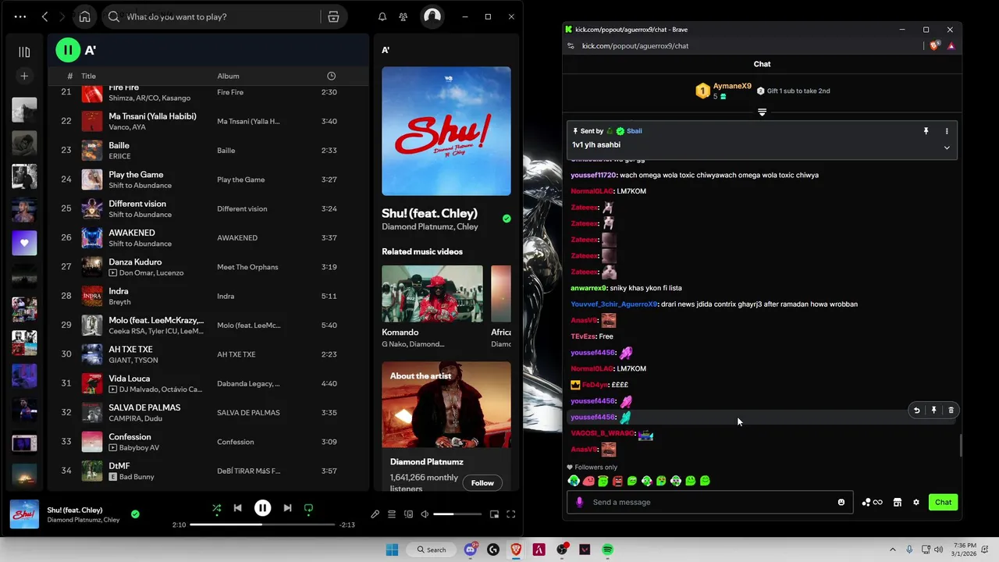Open Discord from the Windows taskbar
The height and width of the screenshot is (562, 999).
471,550
